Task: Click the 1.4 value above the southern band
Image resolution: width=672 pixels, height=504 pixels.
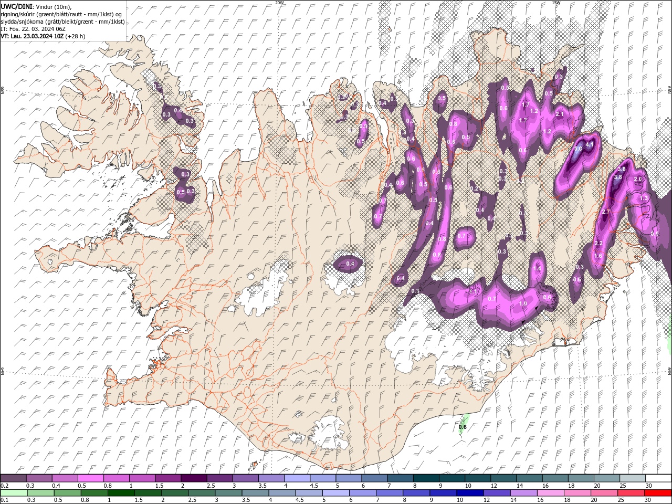Action: pyautogui.click(x=537, y=268)
